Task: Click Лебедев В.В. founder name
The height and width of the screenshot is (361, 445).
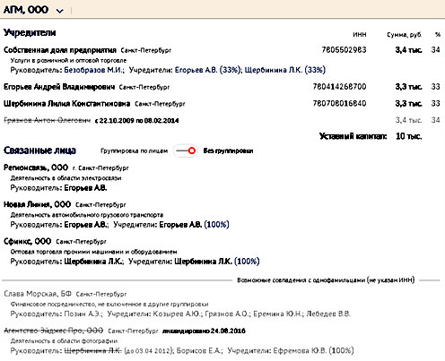Action: click(x=328, y=314)
